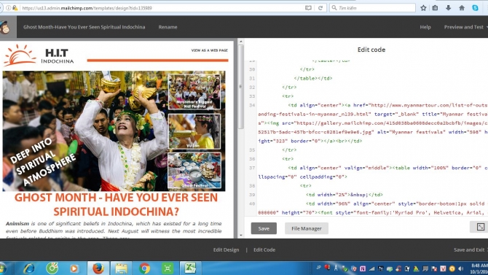Click the H.I.T Indochina logo
The height and width of the screenshot is (275, 488).
coord(39,55)
